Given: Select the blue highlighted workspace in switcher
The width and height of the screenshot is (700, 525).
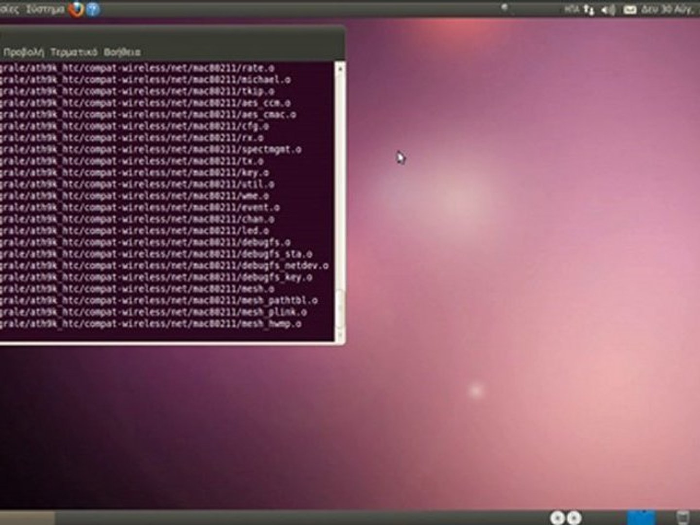Looking at the screenshot, I should point(641,517).
